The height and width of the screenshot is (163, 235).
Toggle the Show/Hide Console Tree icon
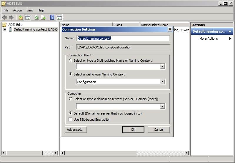(28, 18)
